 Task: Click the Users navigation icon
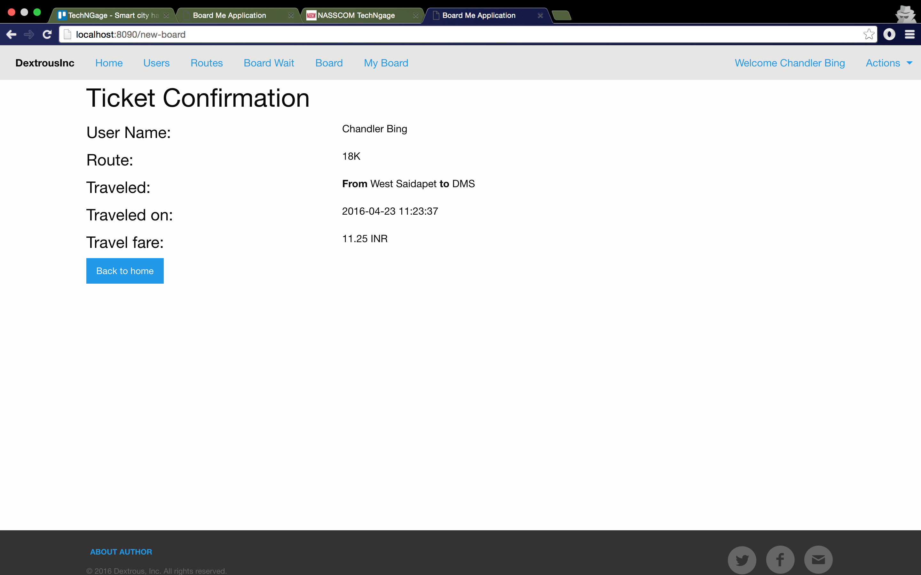[156, 63]
